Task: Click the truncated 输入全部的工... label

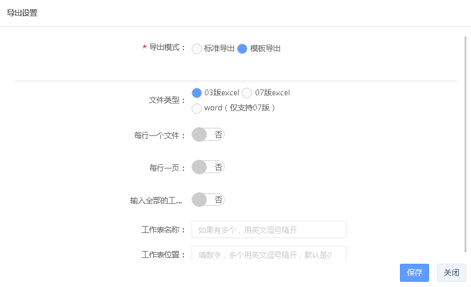Action: tap(156, 200)
